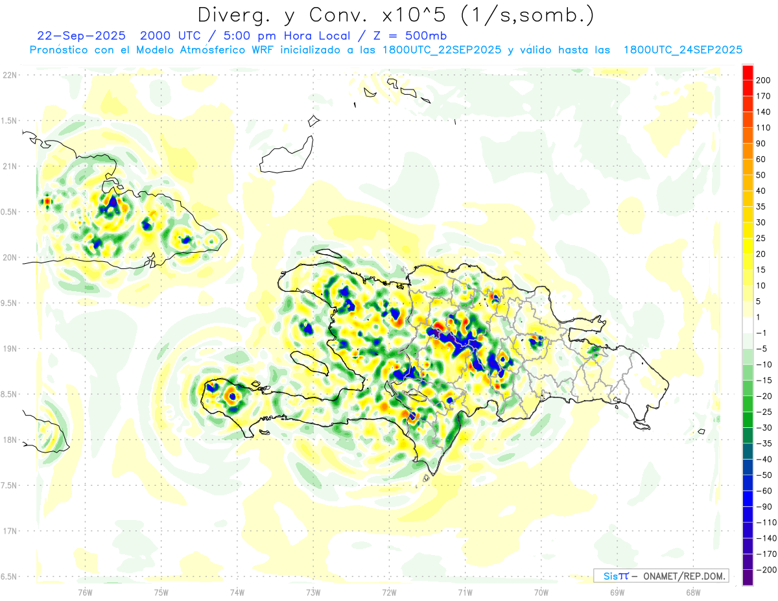Click the latitude label '7.5N'
The height and width of the screenshot is (601, 778).
pyautogui.click(x=9, y=485)
